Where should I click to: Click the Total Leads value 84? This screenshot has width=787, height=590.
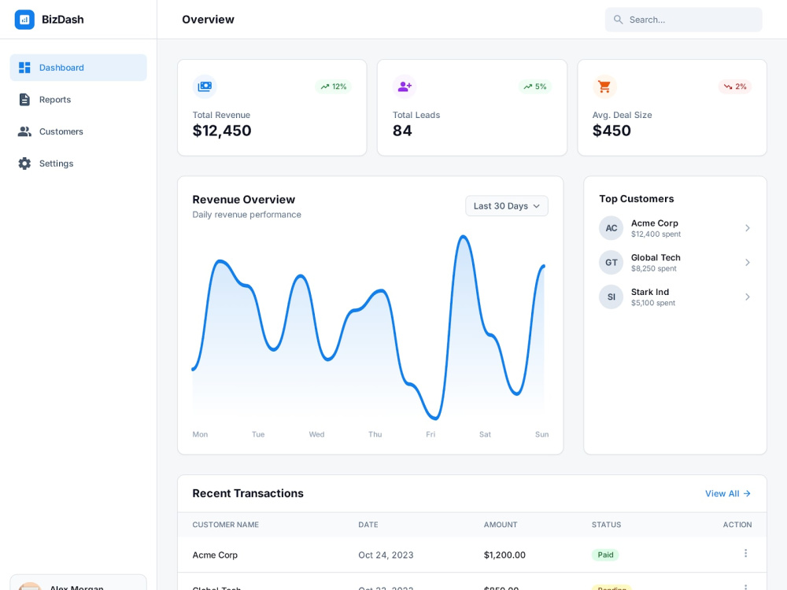pyautogui.click(x=402, y=131)
